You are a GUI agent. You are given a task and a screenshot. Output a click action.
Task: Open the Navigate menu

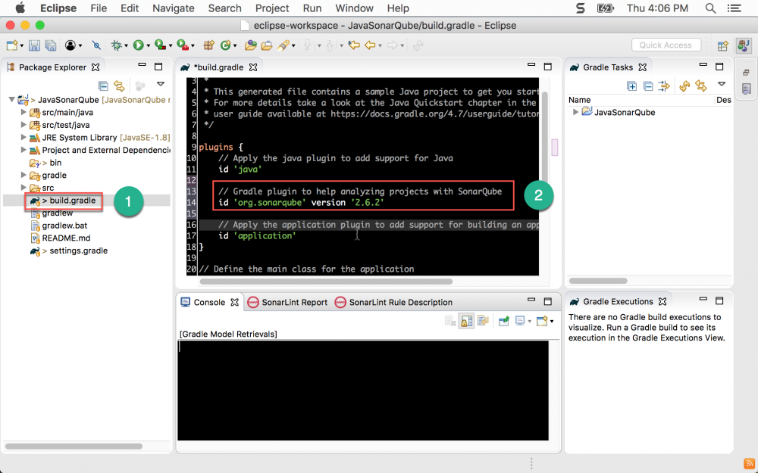click(x=174, y=8)
